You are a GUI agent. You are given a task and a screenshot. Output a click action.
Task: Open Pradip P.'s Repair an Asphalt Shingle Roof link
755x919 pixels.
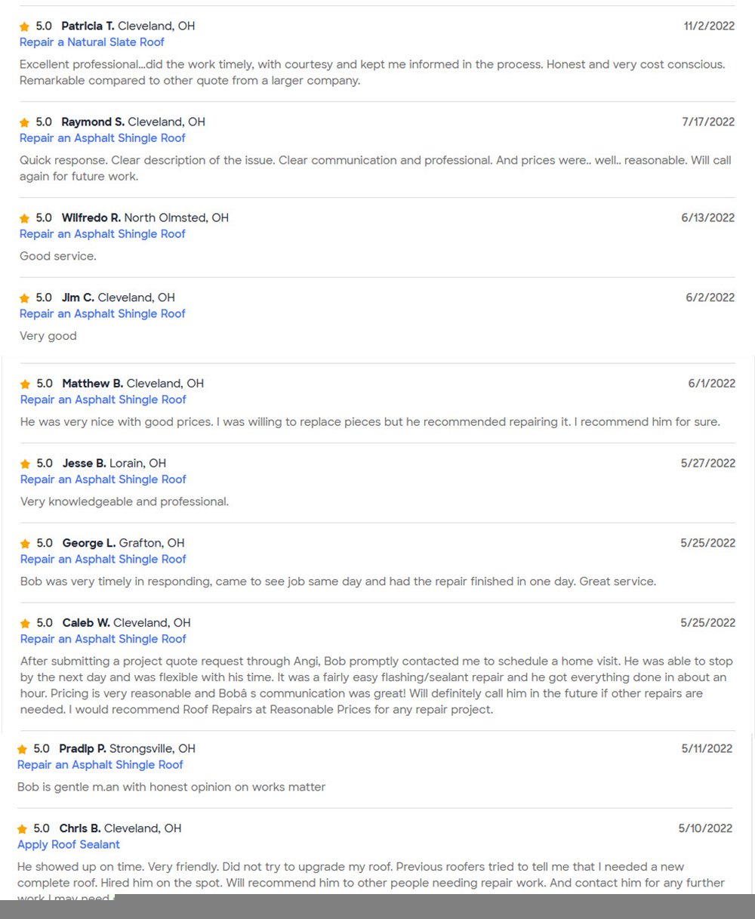[100, 765]
